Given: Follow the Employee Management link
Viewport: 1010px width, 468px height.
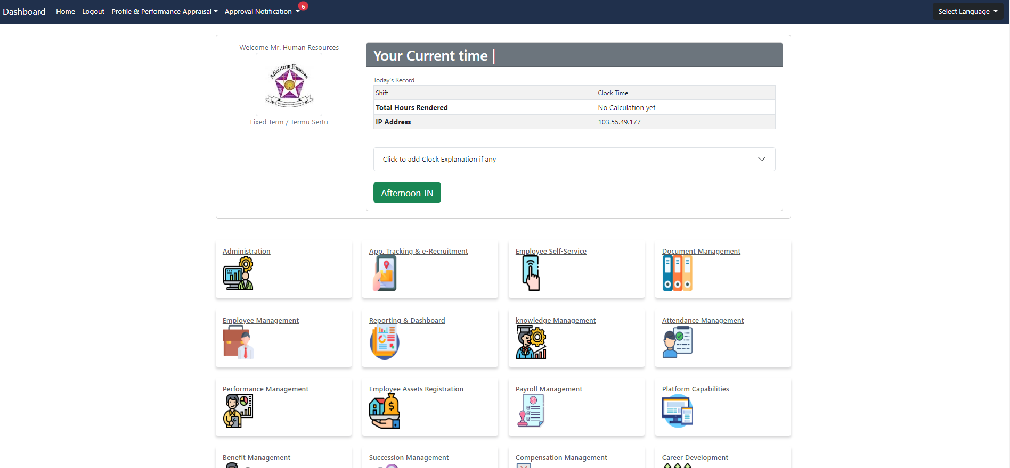Looking at the screenshot, I should (260, 320).
